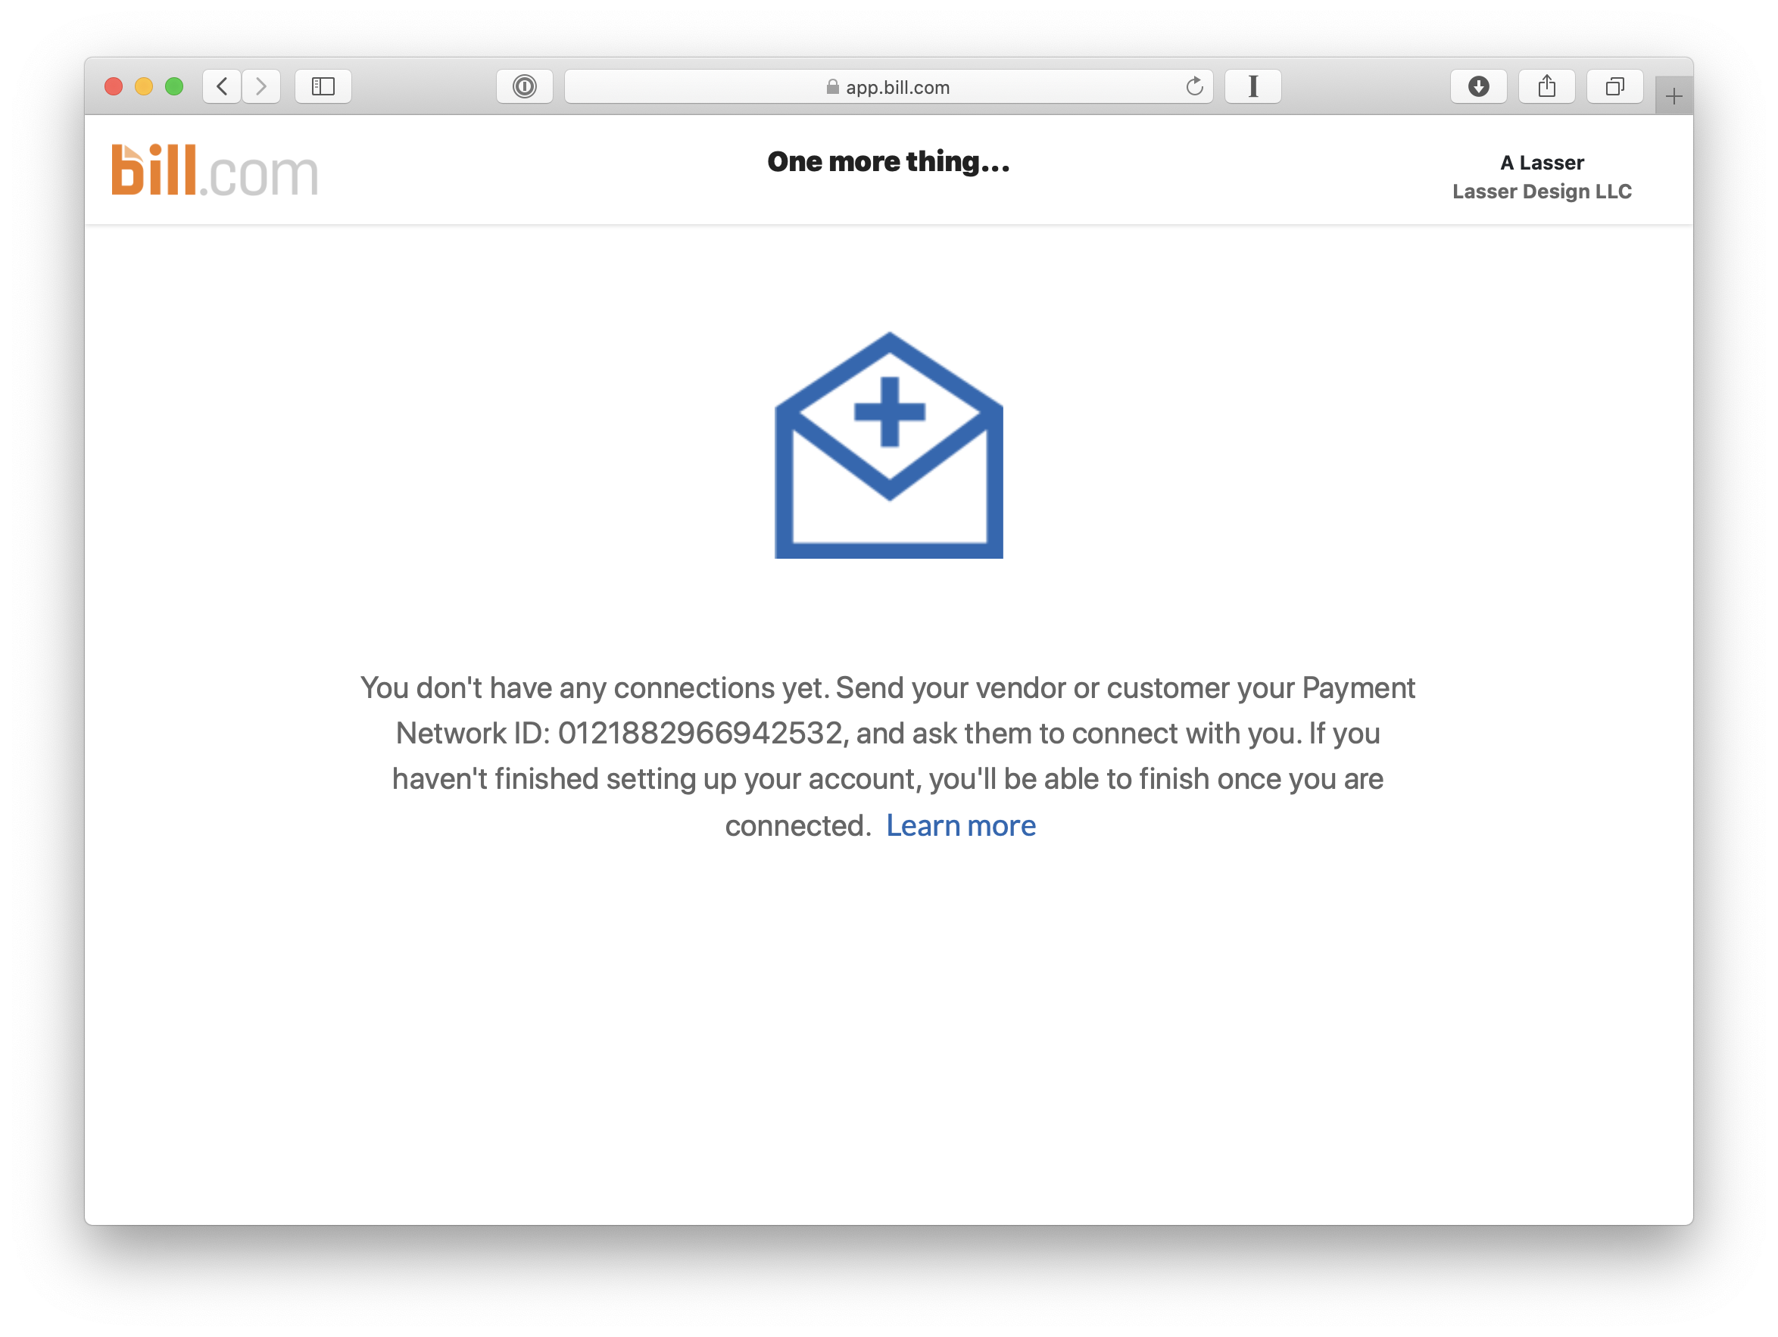
Task: Click the Instapaper extension button
Action: pyautogui.click(x=1252, y=86)
